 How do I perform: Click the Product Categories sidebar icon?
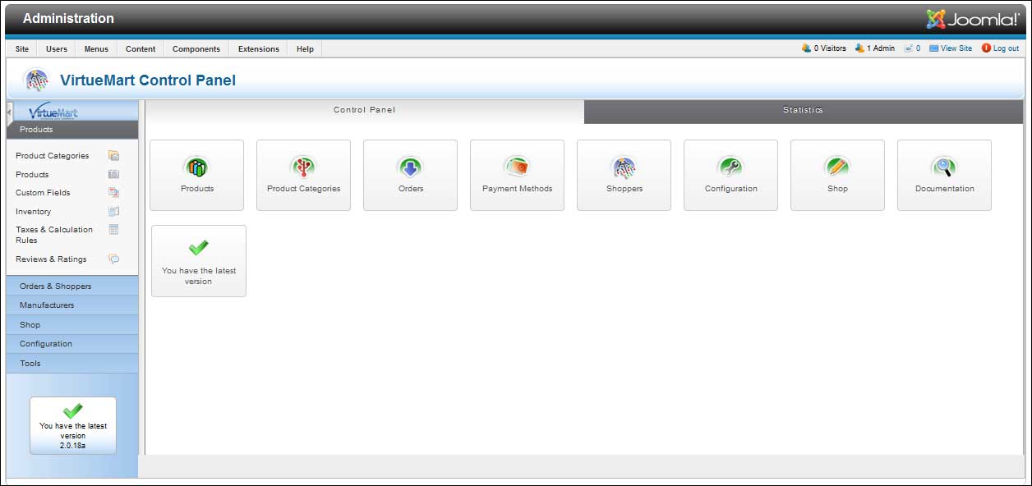[x=114, y=155]
